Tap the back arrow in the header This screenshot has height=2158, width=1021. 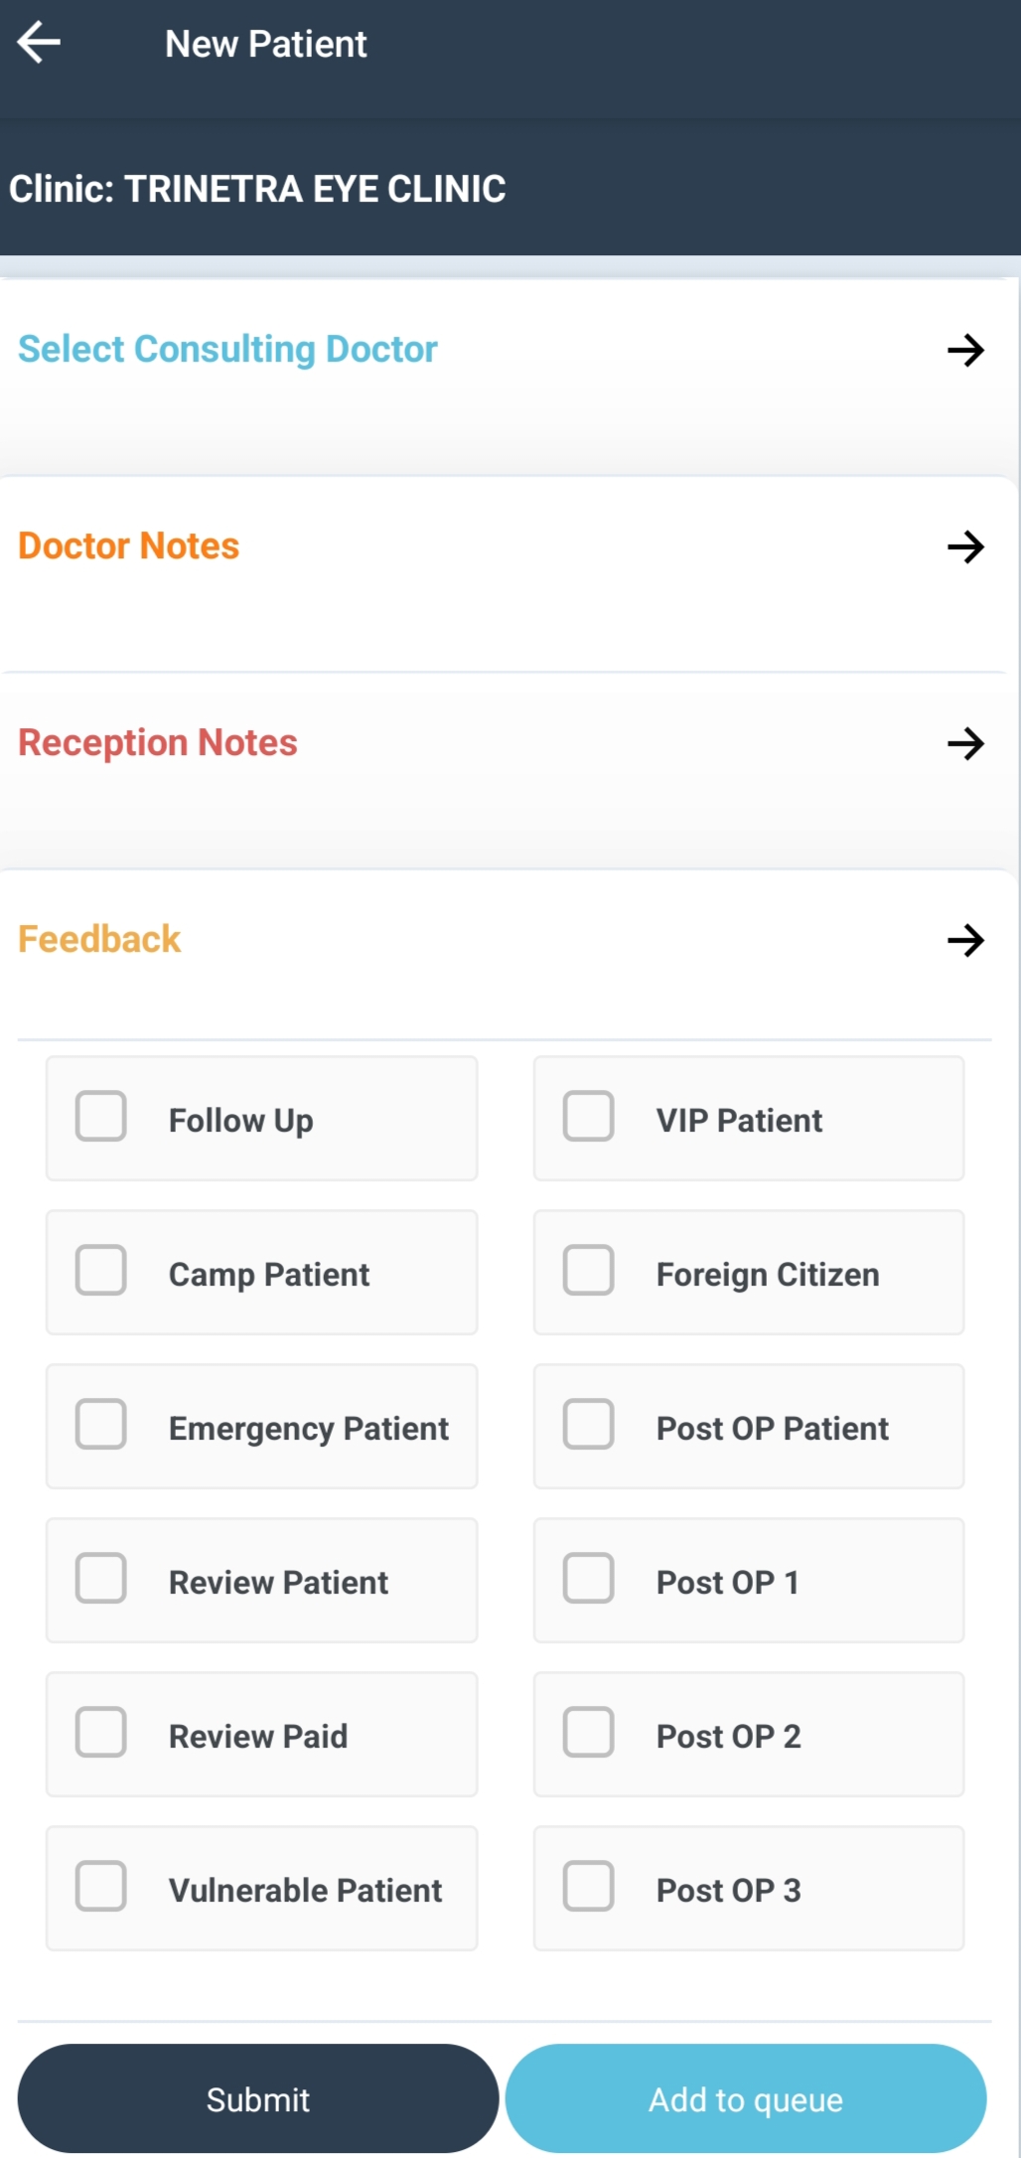(x=40, y=43)
